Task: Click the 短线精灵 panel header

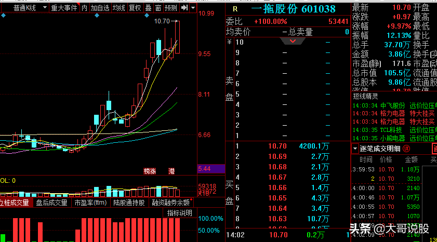Action: coord(365,97)
